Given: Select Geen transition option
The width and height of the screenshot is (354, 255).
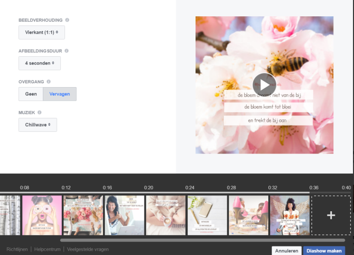Looking at the screenshot, I should point(31,94).
